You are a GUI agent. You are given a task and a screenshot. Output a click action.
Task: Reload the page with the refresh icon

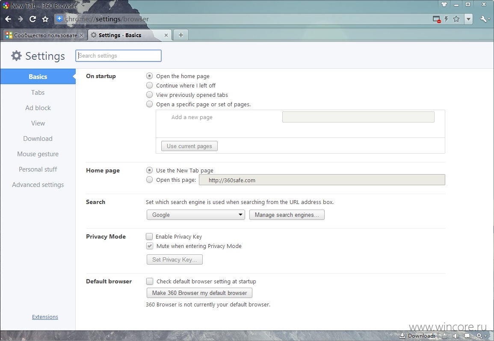[x=33, y=19]
